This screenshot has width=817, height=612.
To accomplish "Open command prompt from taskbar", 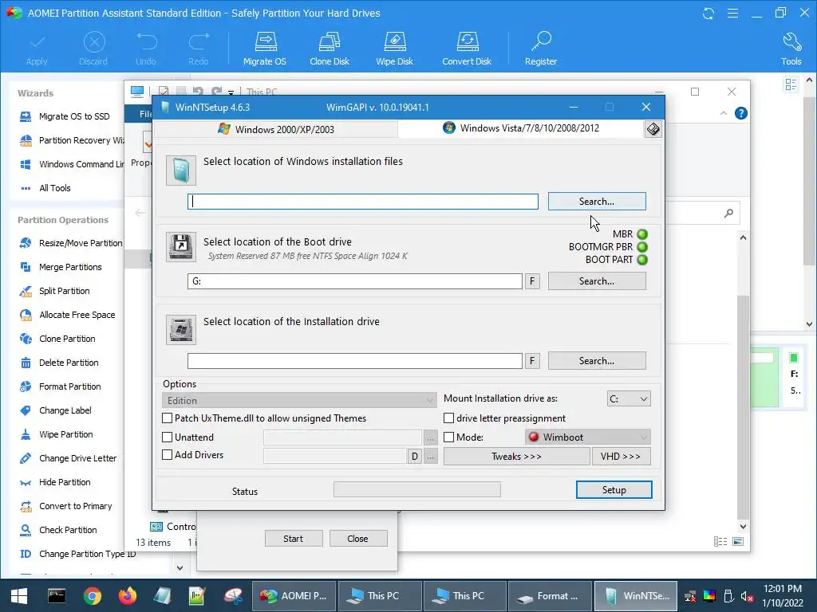I will tap(57, 595).
